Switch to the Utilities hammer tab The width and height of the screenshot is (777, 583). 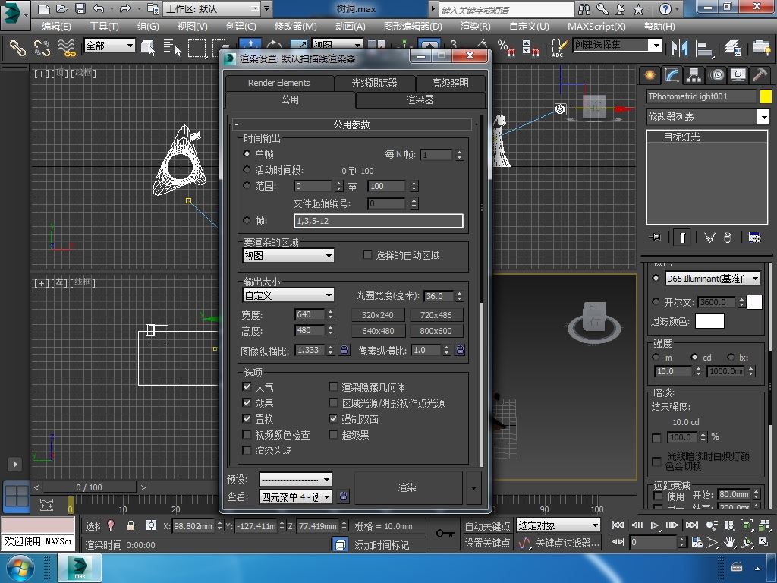click(x=759, y=75)
